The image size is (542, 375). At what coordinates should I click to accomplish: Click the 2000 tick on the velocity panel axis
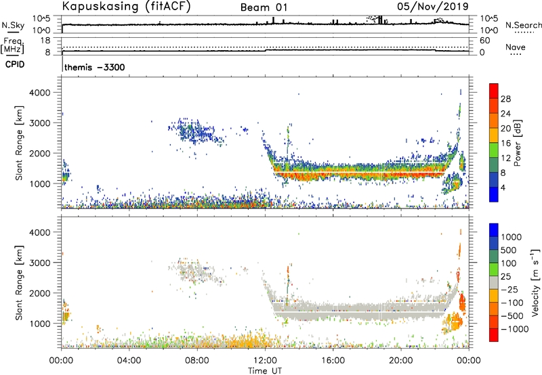tap(39, 293)
